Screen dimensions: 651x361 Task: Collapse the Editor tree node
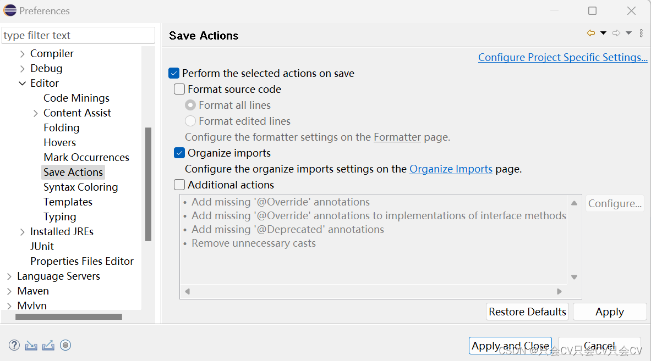click(x=23, y=84)
